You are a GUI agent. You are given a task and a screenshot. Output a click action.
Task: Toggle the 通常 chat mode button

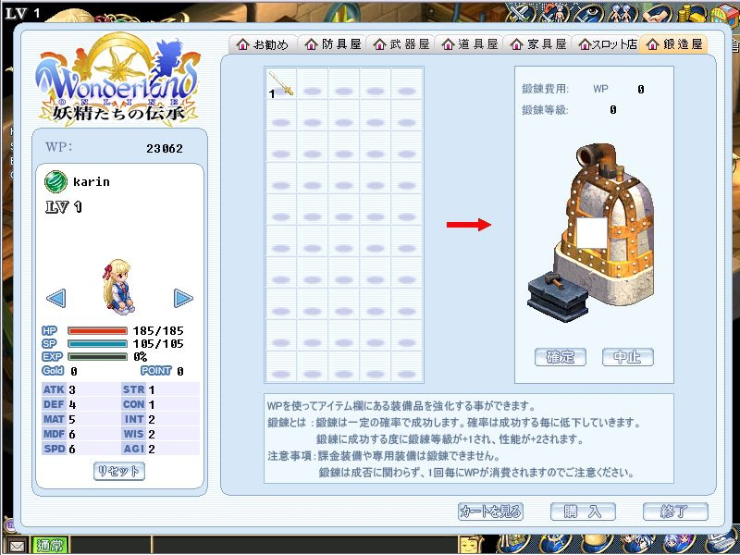tap(50, 546)
